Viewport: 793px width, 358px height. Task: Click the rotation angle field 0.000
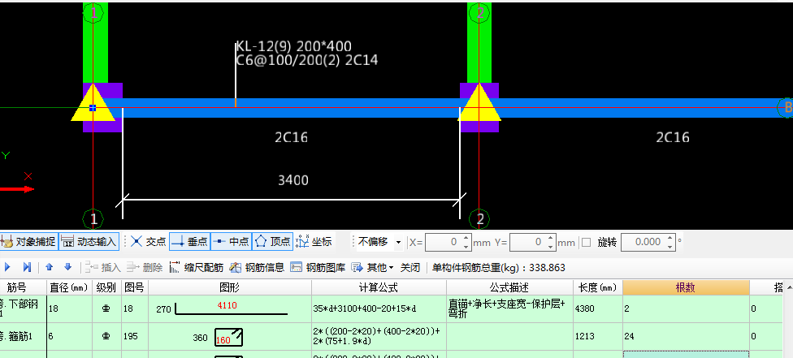643,242
